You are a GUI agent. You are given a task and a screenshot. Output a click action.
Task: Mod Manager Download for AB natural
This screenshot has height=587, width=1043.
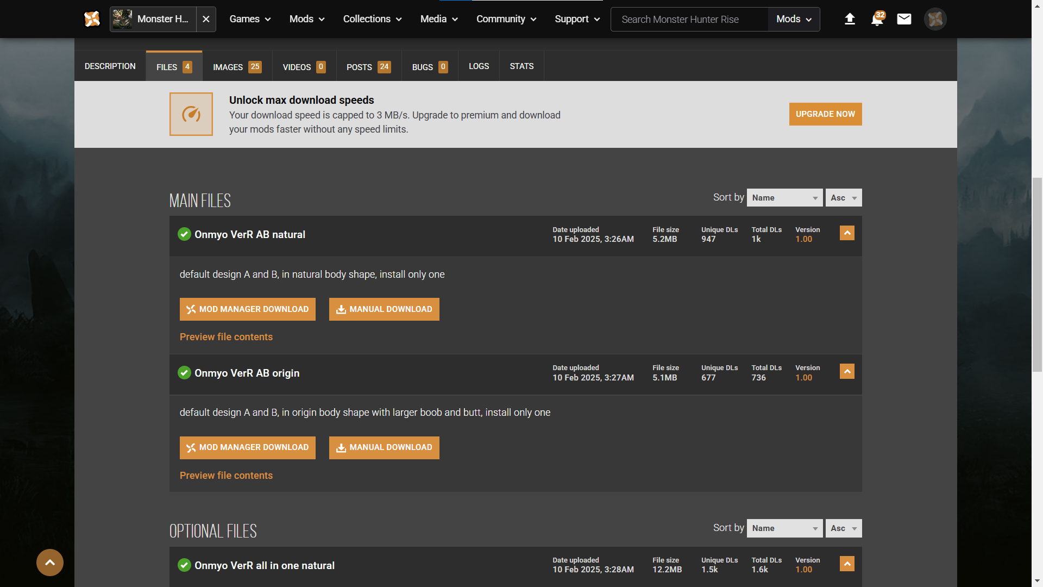(248, 309)
